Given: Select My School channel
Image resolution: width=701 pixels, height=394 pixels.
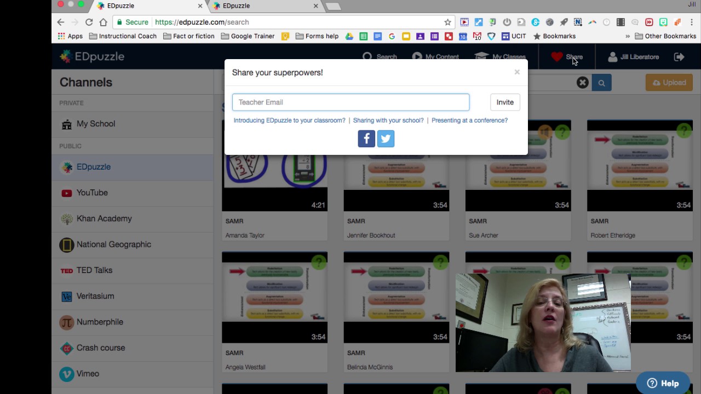Looking at the screenshot, I should pyautogui.click(x=133, y=124).
